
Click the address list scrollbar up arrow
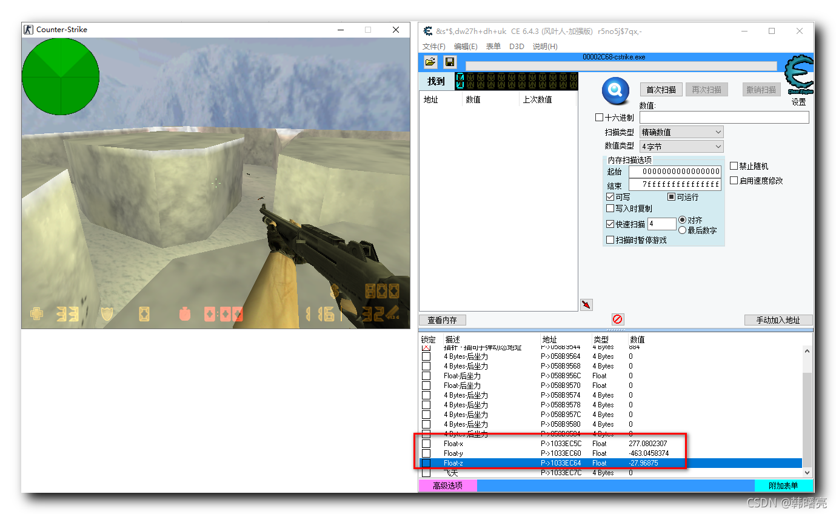tap(807, 352)
